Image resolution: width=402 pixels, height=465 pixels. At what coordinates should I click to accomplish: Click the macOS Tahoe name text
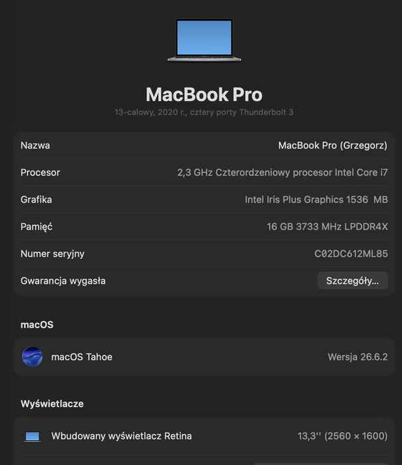[82, 357]
